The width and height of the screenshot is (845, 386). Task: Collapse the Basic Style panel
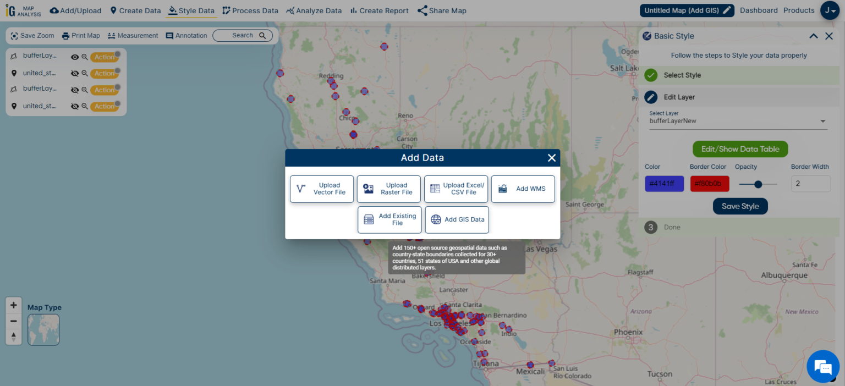click(x=814, y=36)
